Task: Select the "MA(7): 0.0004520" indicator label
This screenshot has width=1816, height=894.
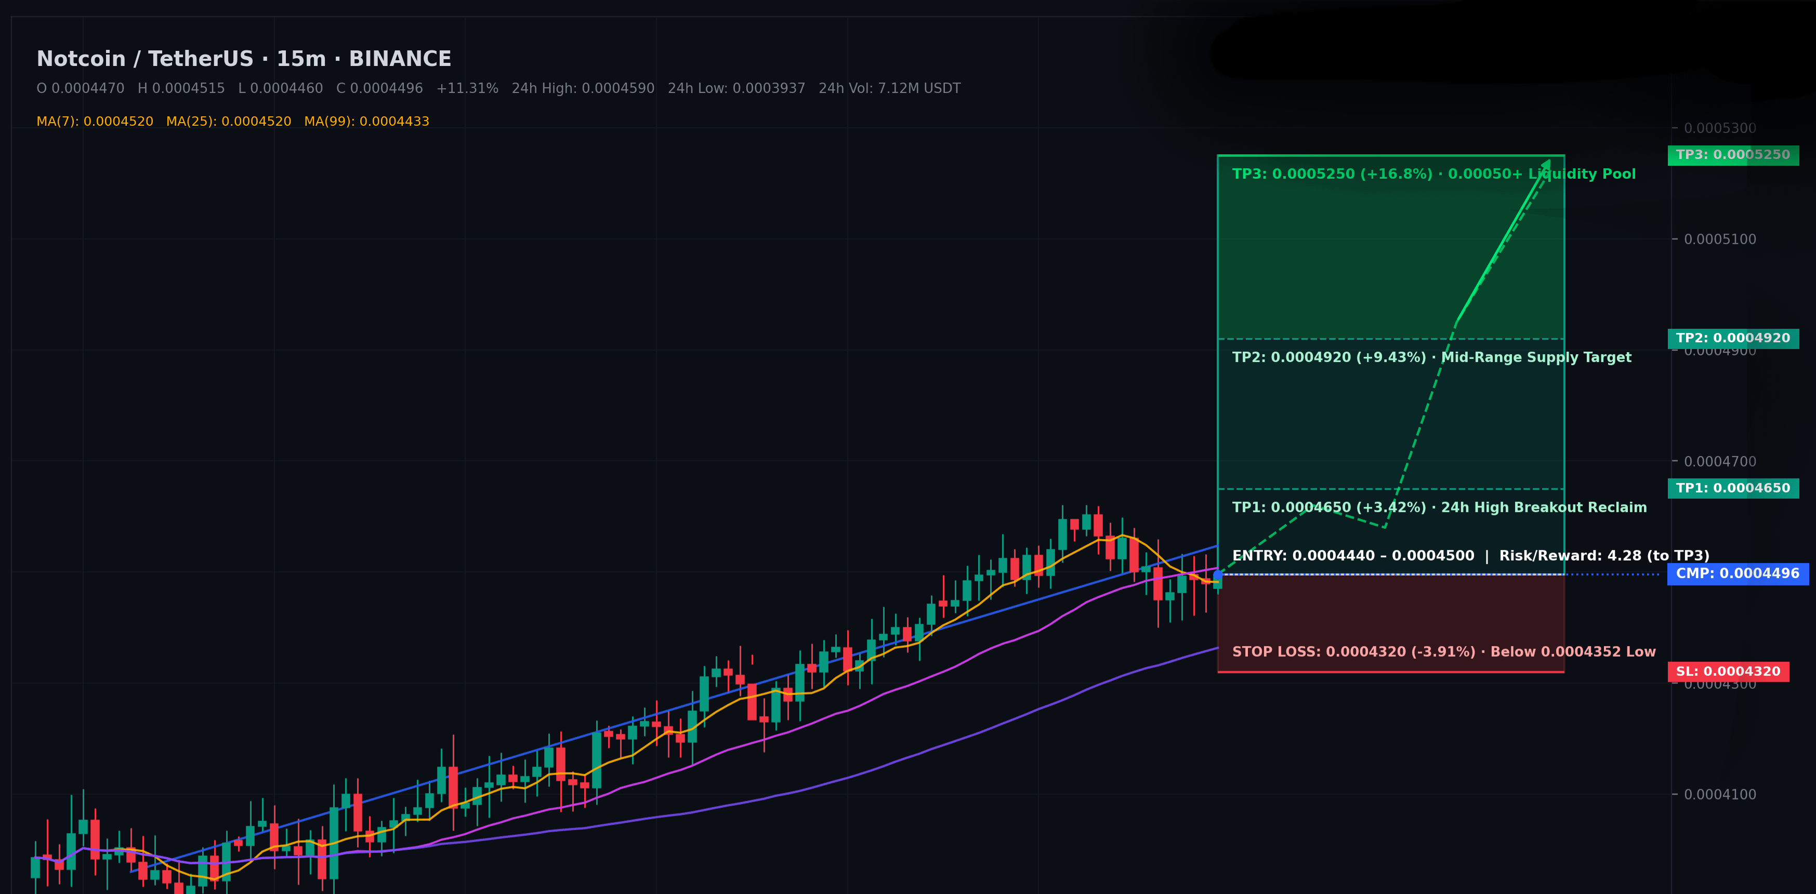Action: (x=95, y=122)
